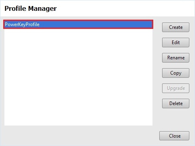The height and width of the screenshot is (146, 195).
Task: Click the empty area of the profile list
Action: coord(78,77)
